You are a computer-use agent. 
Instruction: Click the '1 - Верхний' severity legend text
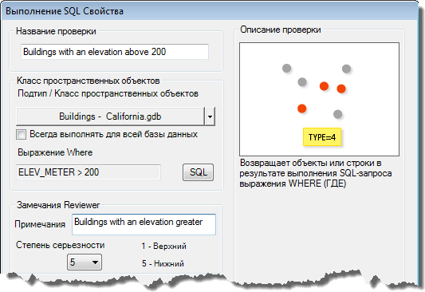point(164,246)
